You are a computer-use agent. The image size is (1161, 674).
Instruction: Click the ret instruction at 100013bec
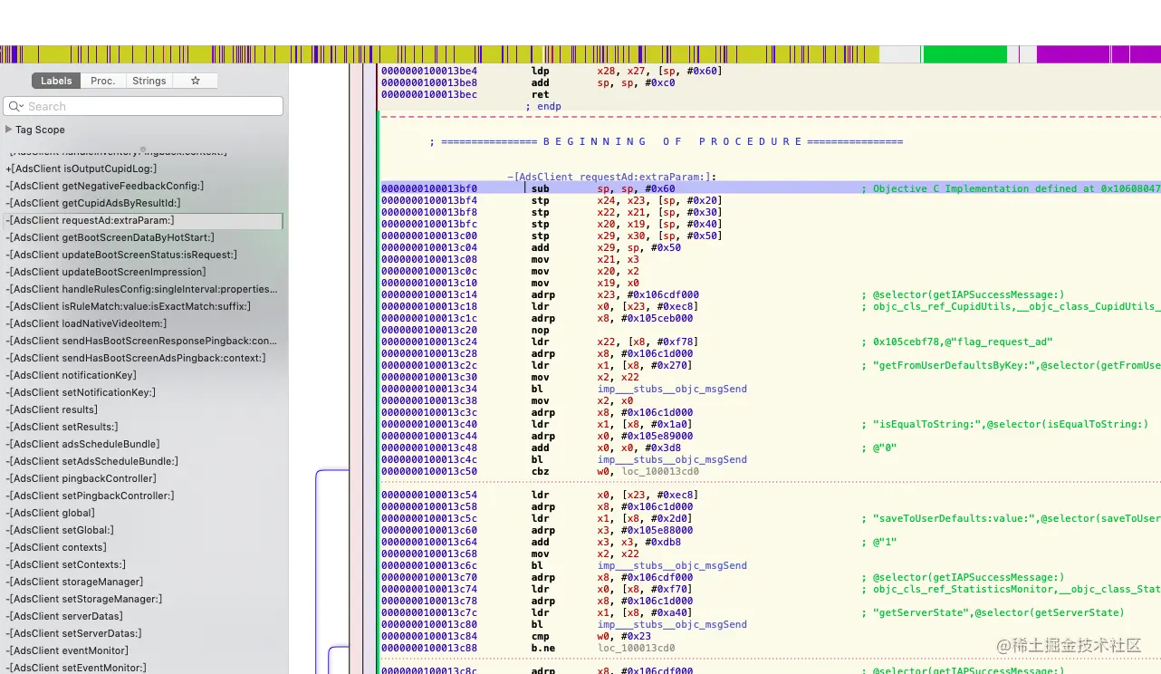pyautogui.click(x=540, y=94)
